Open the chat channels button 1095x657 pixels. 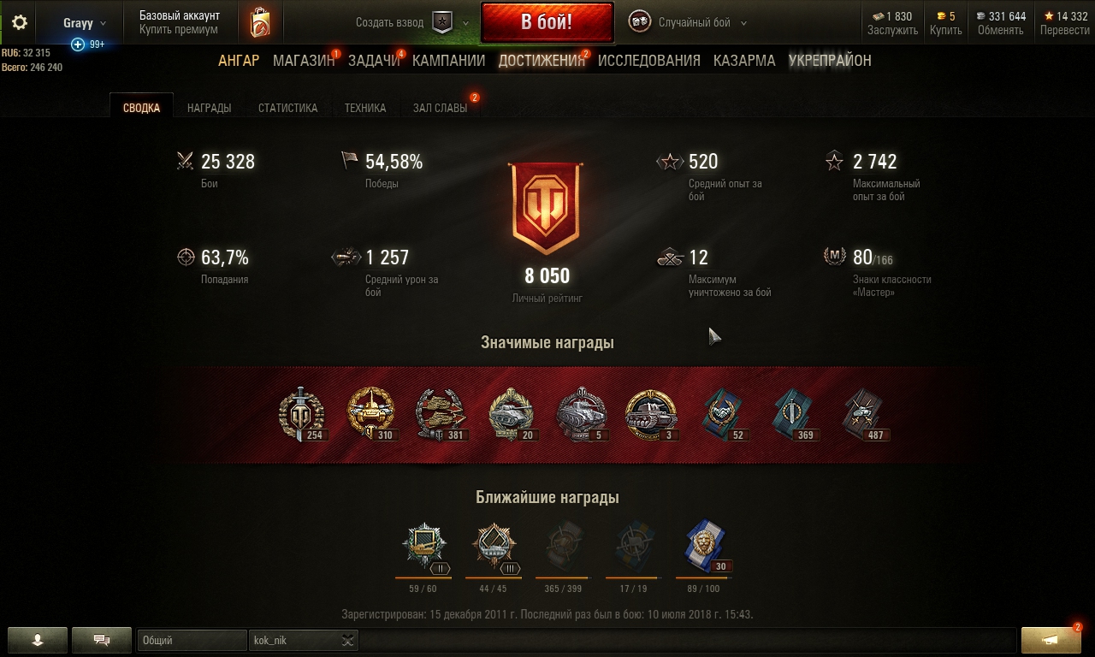(x=102, y=640)
